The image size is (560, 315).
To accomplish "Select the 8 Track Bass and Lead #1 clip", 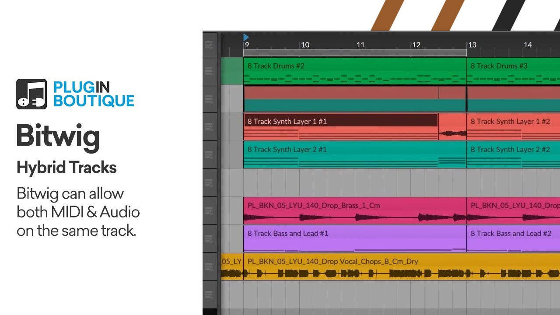I will (355, 239).
